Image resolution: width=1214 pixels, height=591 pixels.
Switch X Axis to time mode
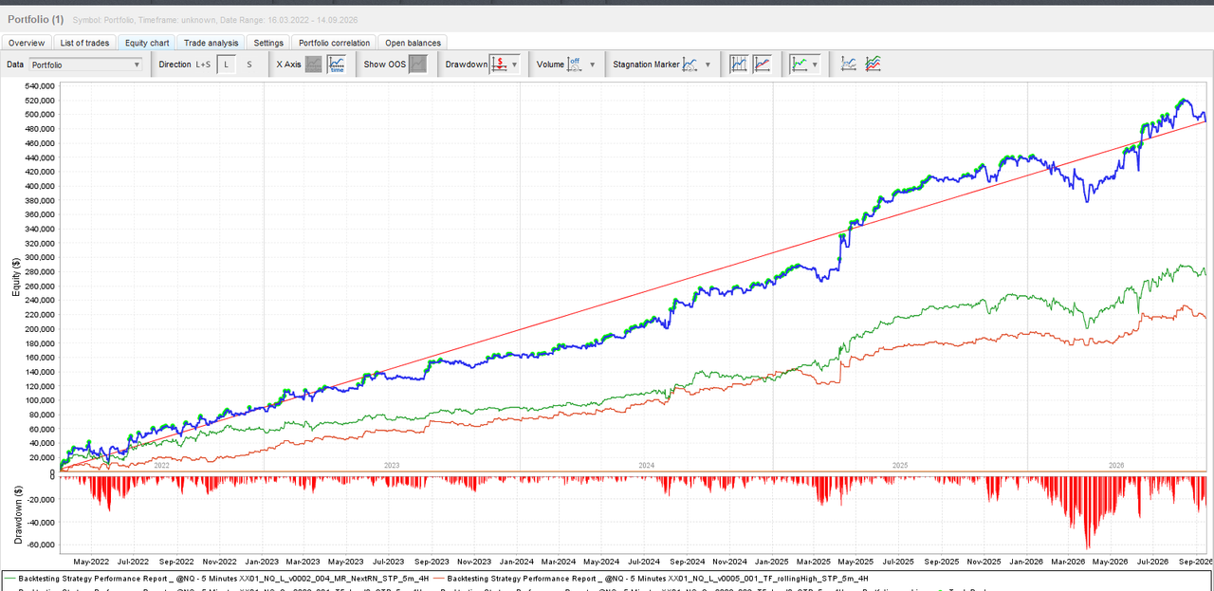(x=337, y=65)
